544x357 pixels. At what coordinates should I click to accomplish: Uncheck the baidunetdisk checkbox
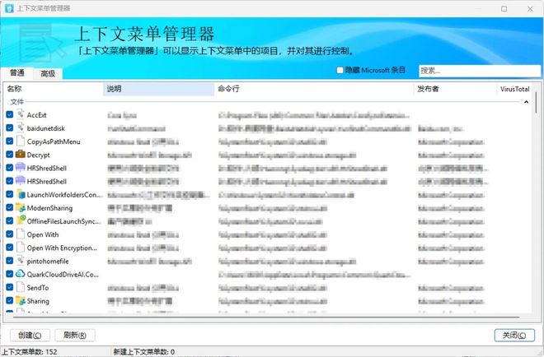coord(10,128)
